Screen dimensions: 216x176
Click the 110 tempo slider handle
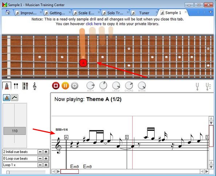15,131
